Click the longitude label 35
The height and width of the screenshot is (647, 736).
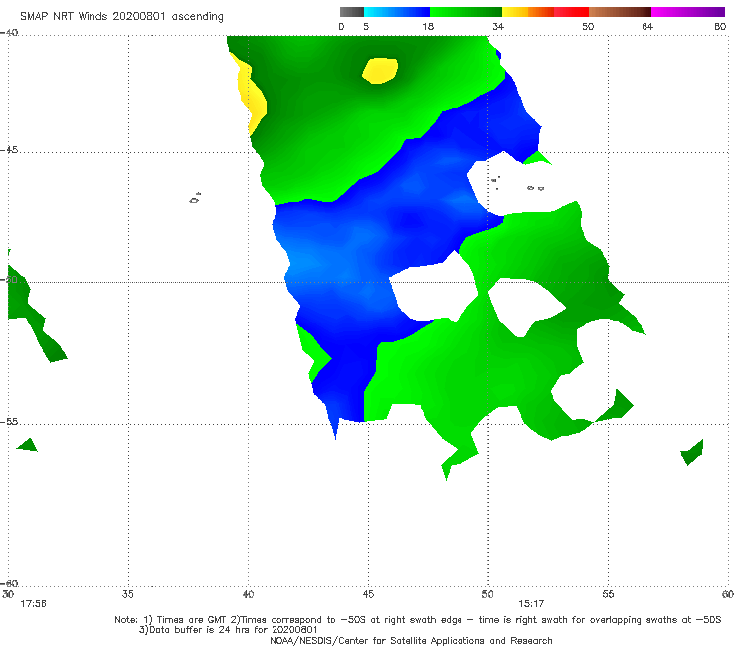coord(127,594)
